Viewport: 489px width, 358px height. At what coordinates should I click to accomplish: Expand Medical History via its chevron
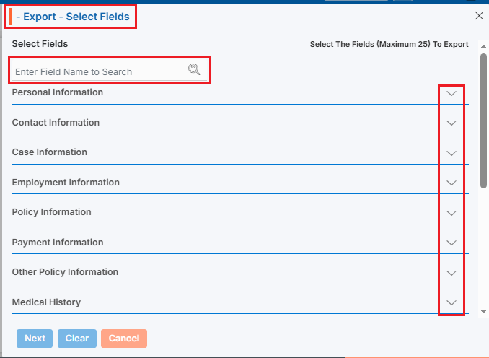(x=451, y=303)
